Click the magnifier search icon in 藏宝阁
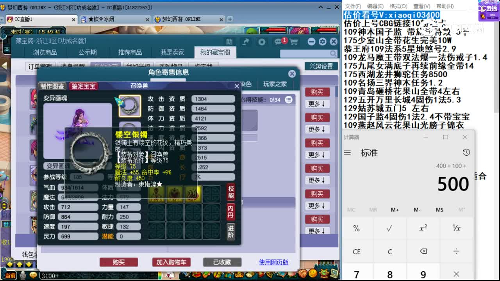The height and width of the screenshot is (281, 500). click(333, 53)
